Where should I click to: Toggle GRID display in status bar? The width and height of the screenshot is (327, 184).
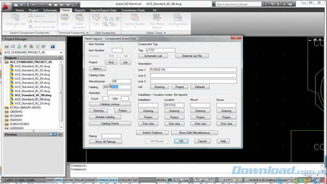(59, 180)
